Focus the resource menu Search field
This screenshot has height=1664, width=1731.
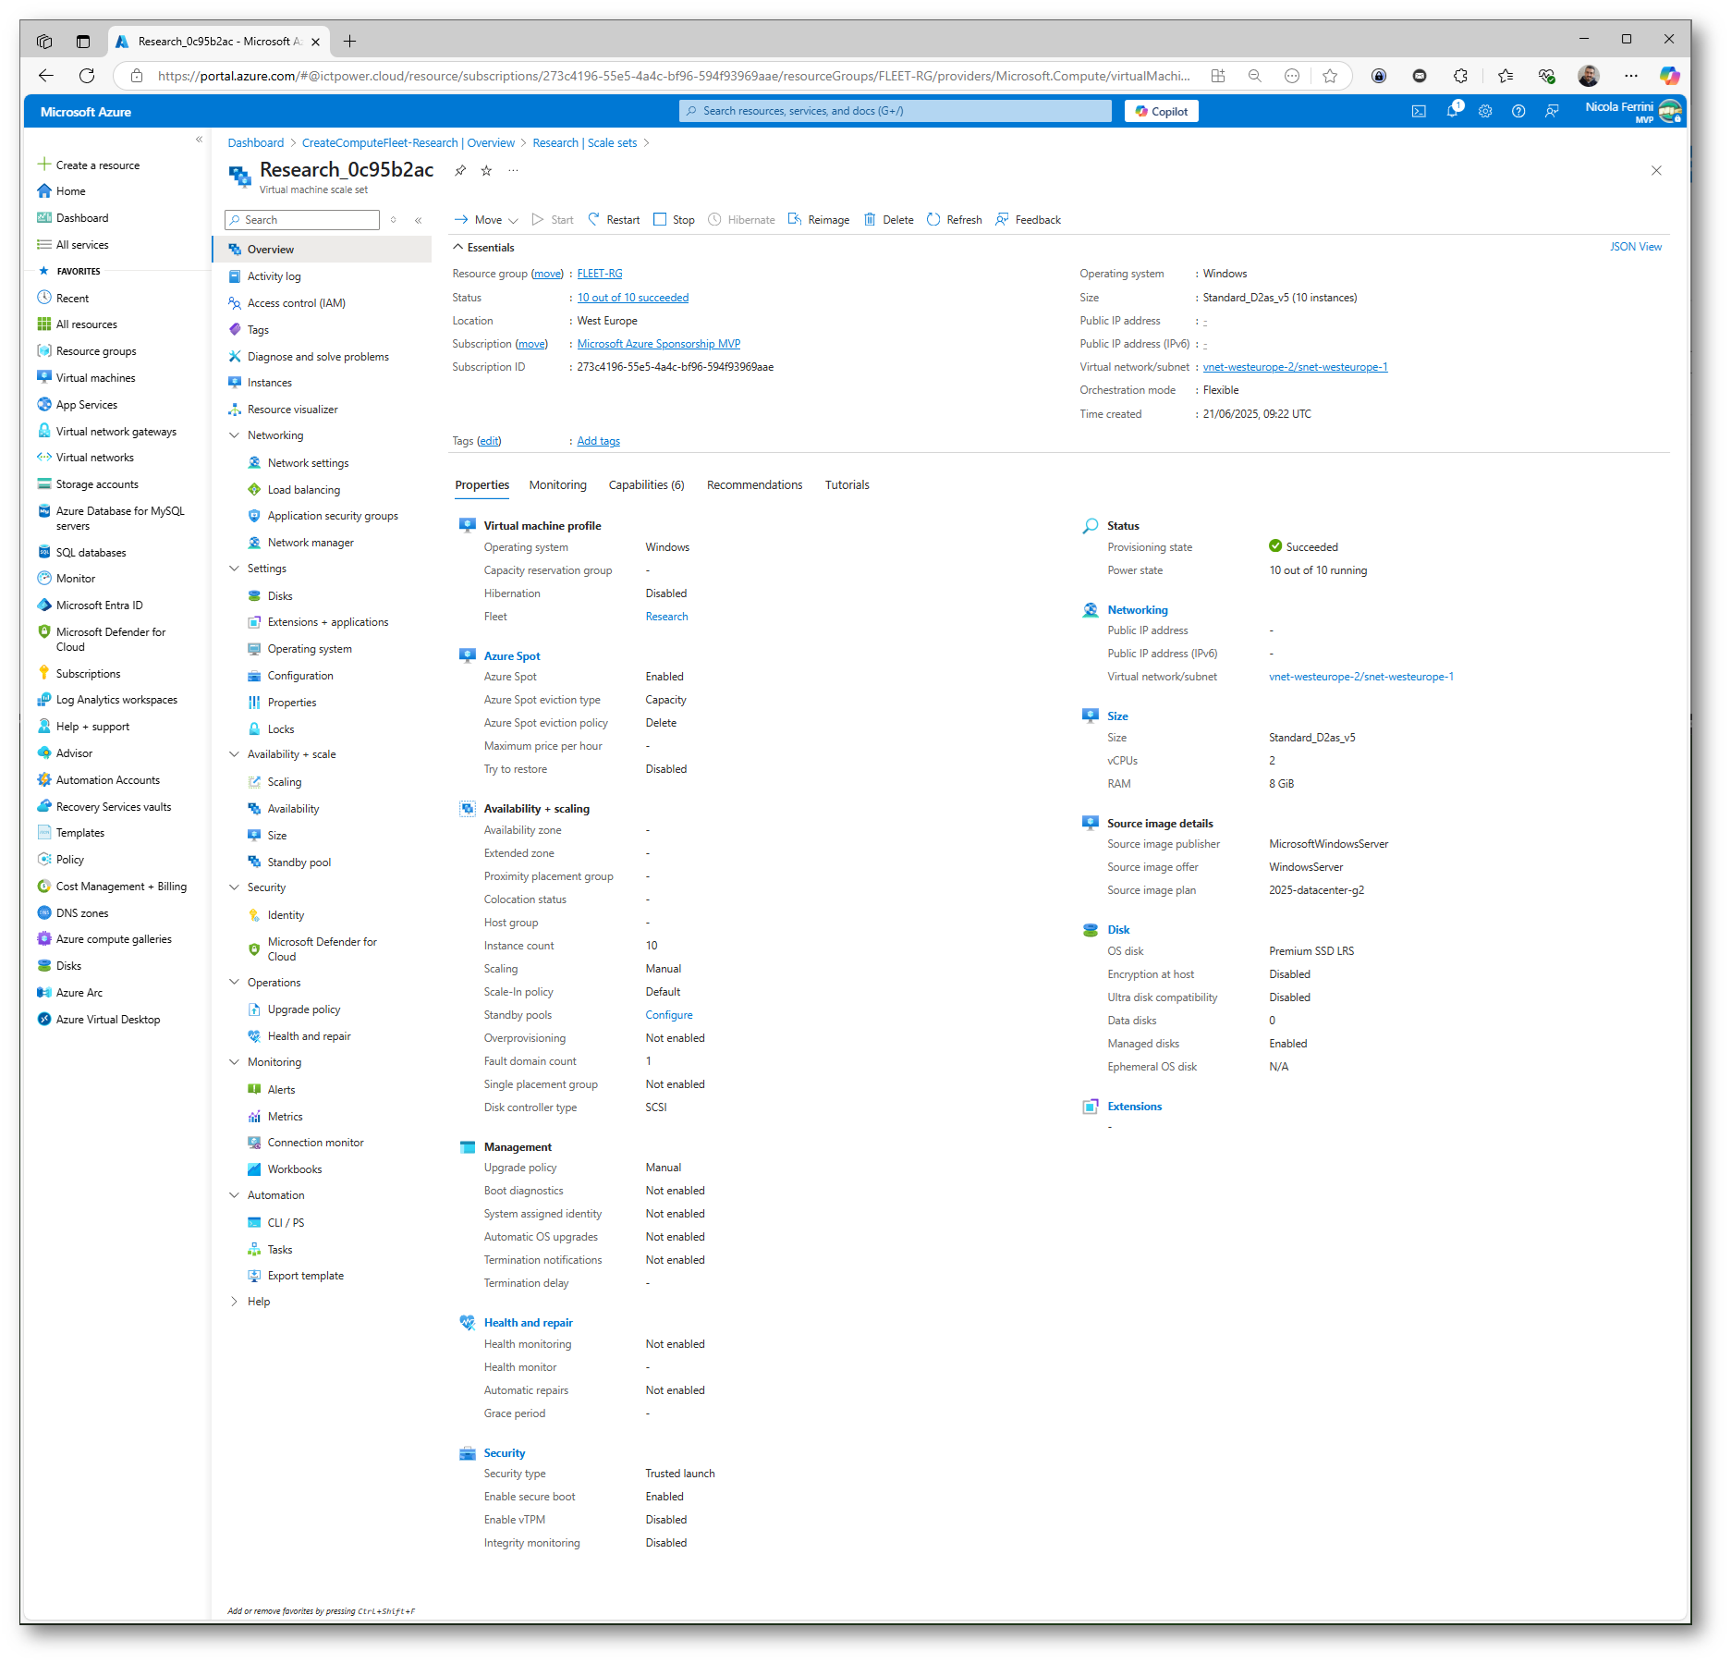(x=302, y=220)
